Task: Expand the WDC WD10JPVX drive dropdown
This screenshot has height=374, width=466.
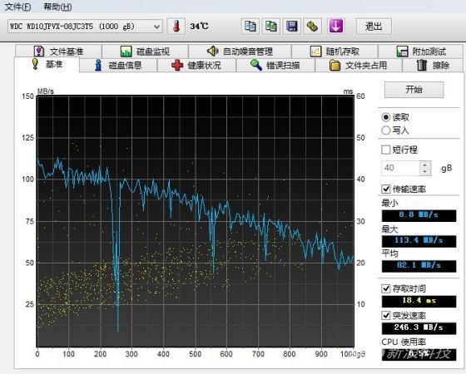Action: [x=85, y=27]
